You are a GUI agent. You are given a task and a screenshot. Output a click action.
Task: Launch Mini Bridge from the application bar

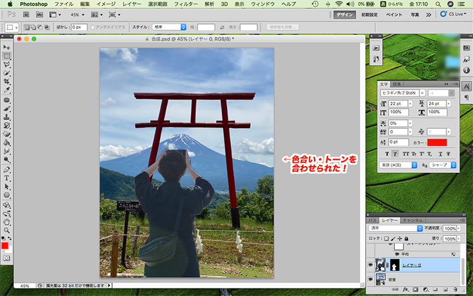click(39, 15)
